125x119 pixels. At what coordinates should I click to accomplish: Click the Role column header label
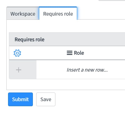click(x=79, y=53)
